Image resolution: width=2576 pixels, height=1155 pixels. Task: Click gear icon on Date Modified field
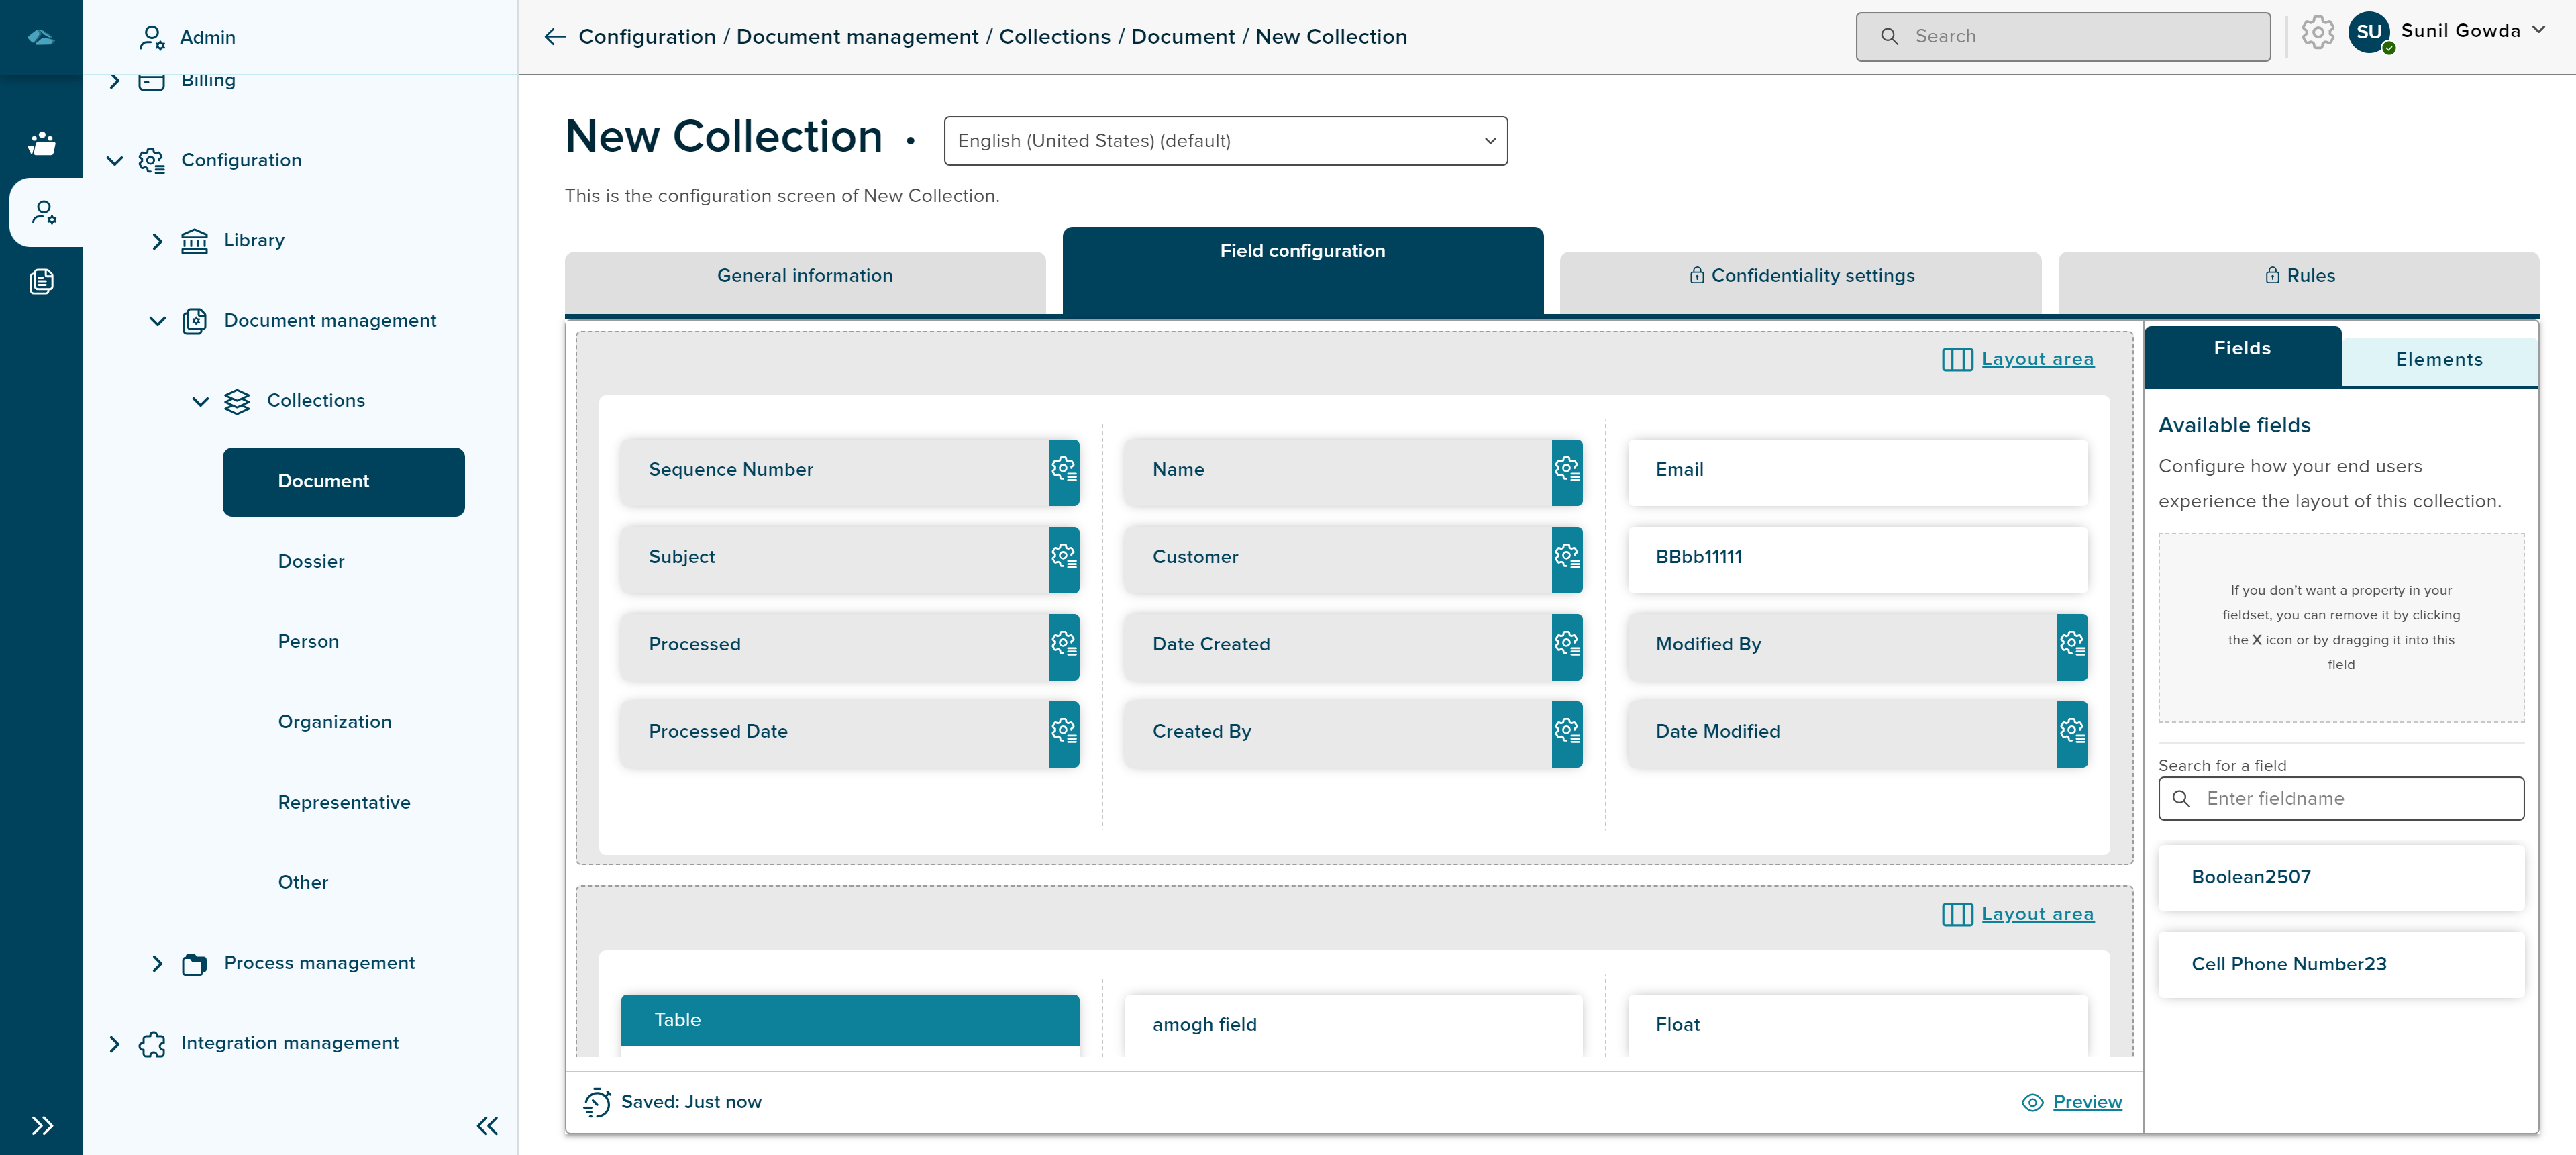click(2071, 732)
